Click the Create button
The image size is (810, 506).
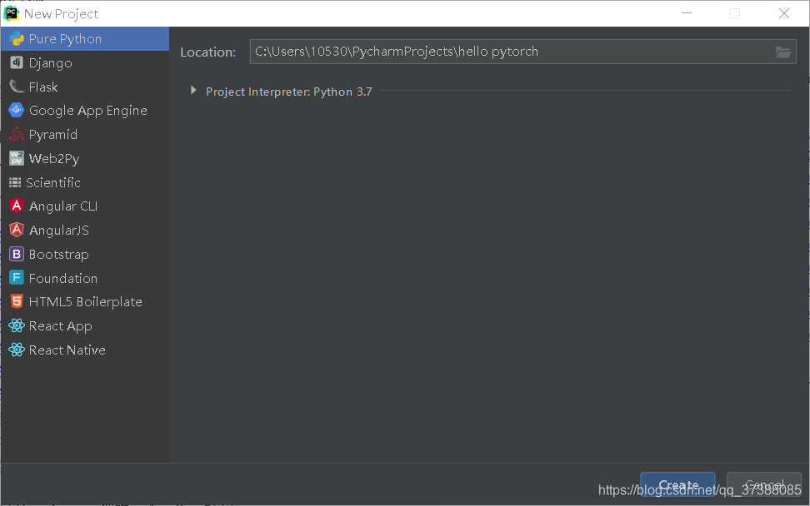tap(677, 485)
